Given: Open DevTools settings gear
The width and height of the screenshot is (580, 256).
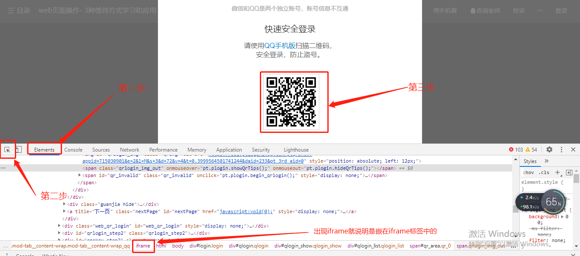Looking at the screenshot, I should [x=549, y=149].
